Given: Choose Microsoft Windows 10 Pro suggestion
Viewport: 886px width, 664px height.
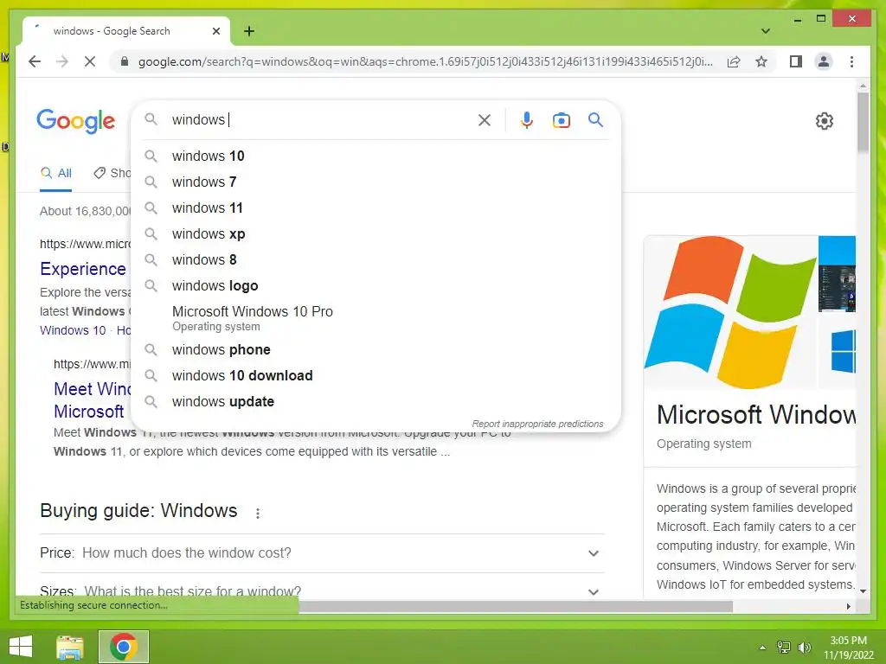Looking at the screenshot, I should point(376,318).
